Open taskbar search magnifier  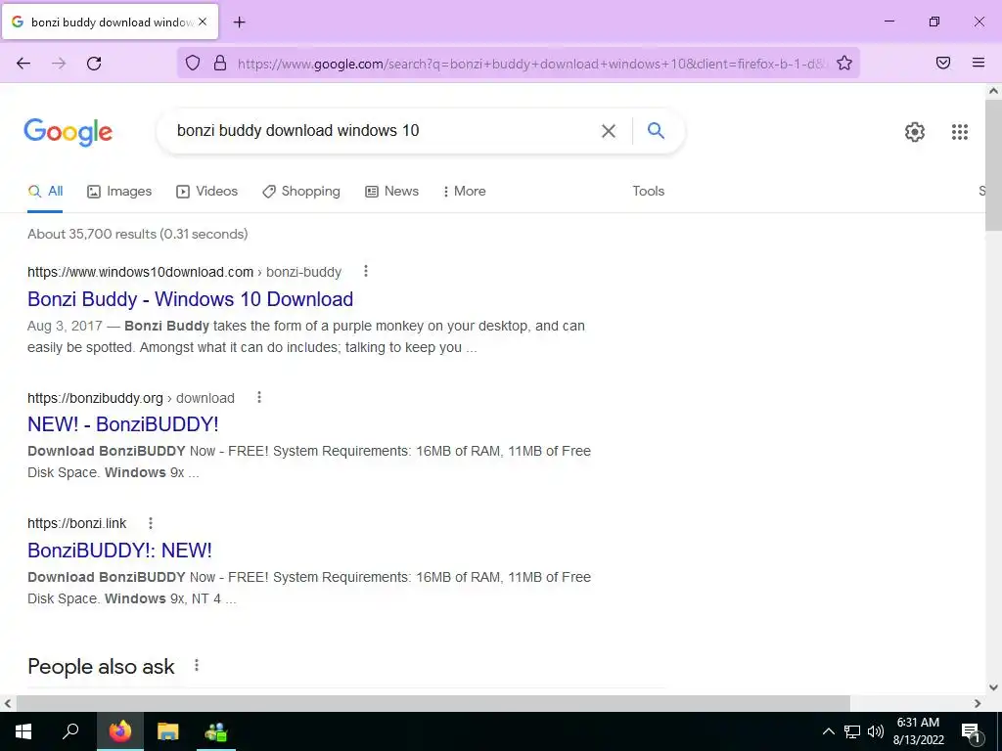(70, 731)
